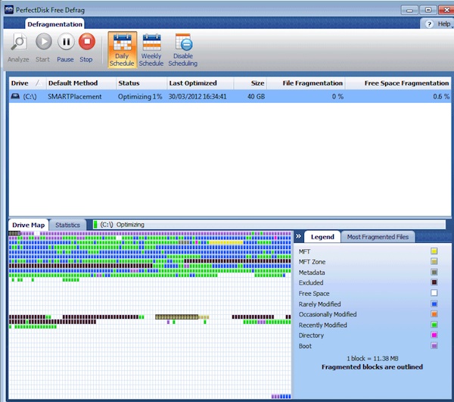Sort by Default Method column header
Image resolution: width=454 pixels, height=402 pixels.
[x=81, y=83]
